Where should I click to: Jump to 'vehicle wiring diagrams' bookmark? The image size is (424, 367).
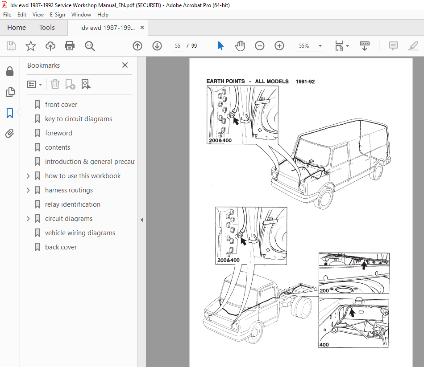(80, 233)
